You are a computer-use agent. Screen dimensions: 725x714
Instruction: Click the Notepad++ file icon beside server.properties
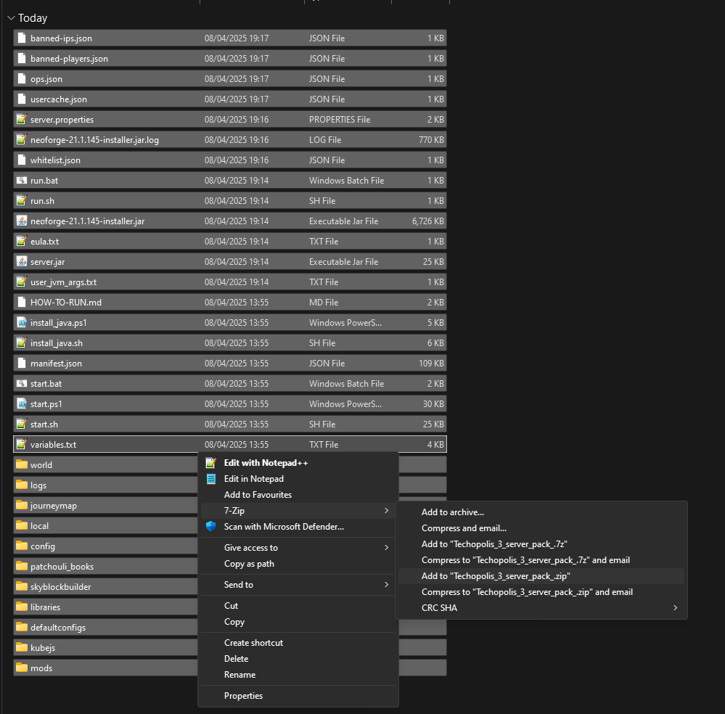pyautogui.click(x=21, y=119)
